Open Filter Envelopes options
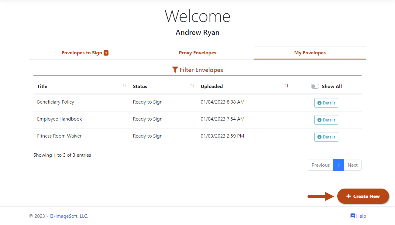 (197, 70)
